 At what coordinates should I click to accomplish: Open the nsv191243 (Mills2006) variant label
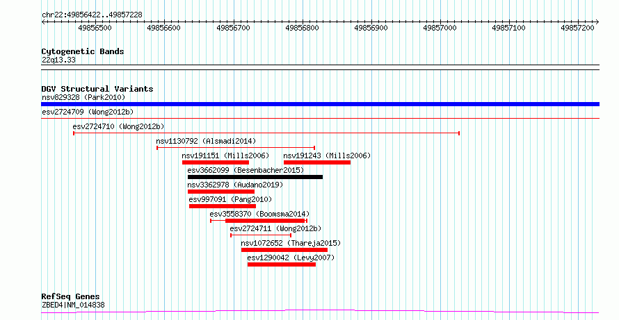coord(328,155)
